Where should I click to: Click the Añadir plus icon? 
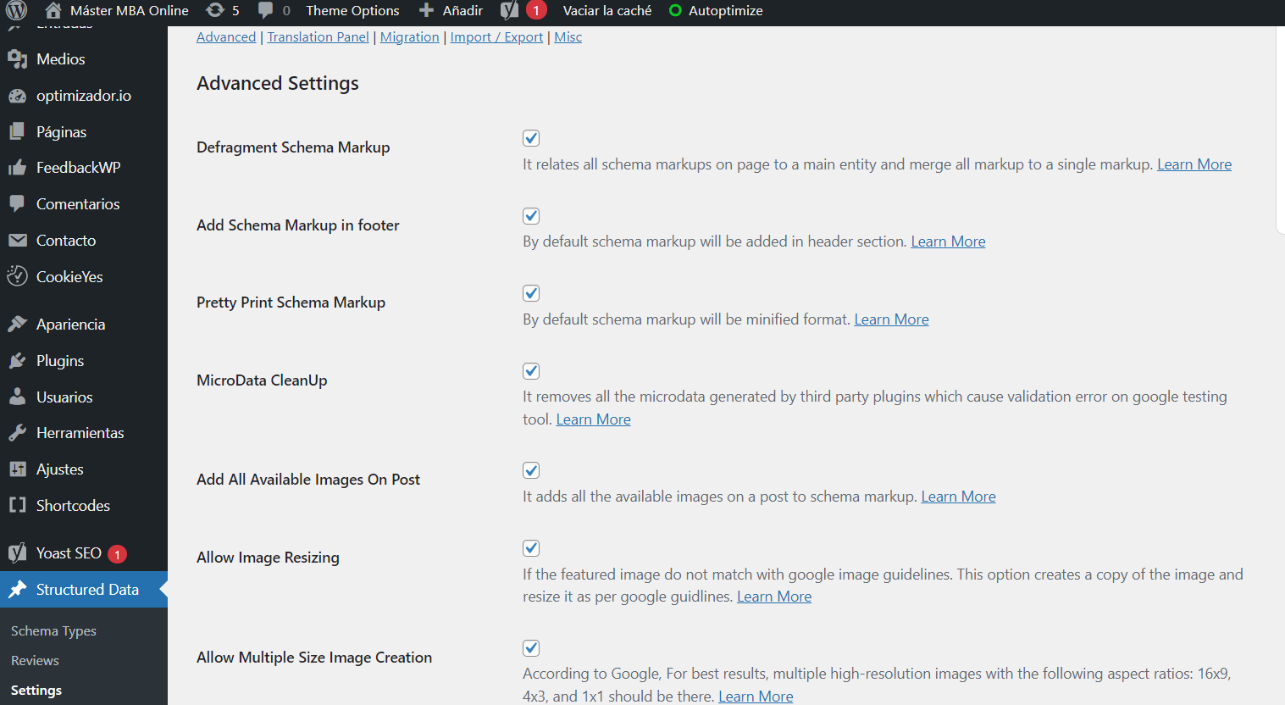pyautogui.click(x=426, y=10)
